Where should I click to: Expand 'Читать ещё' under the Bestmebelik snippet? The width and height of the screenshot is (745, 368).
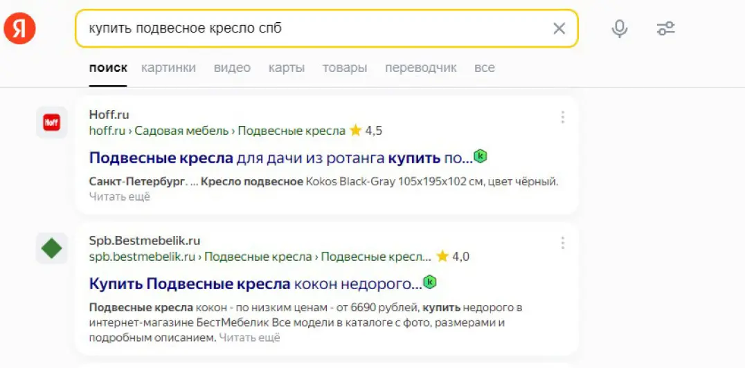point(249,338)
